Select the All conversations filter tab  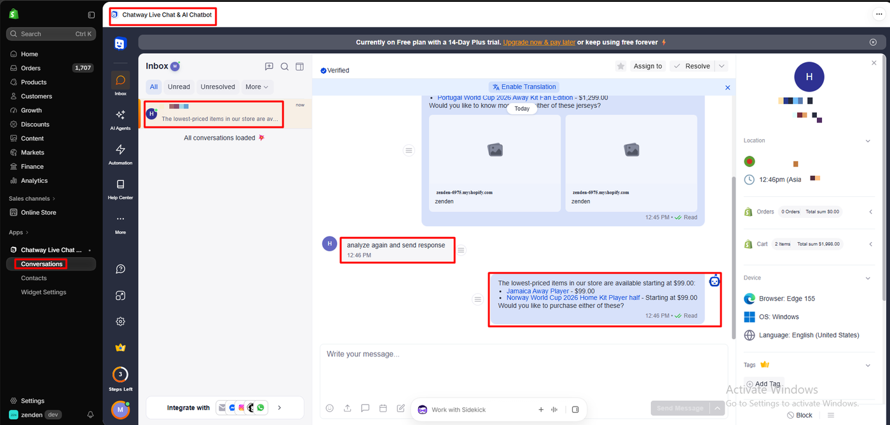coord(154,87)
